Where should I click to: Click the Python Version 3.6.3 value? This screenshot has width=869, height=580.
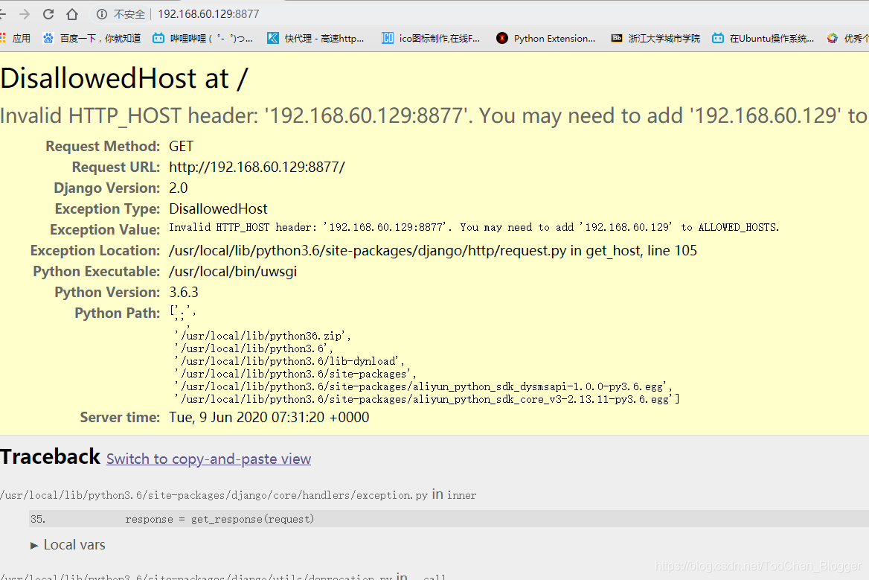click(184, 292)
